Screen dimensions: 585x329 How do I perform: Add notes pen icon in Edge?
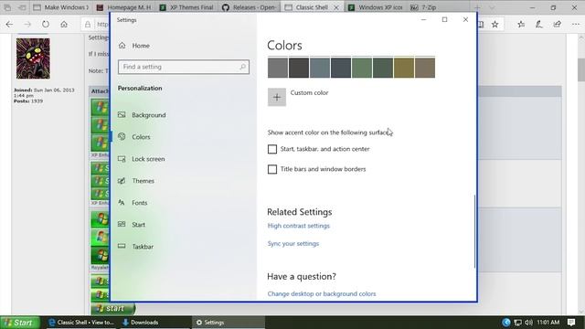pos(538,25)
